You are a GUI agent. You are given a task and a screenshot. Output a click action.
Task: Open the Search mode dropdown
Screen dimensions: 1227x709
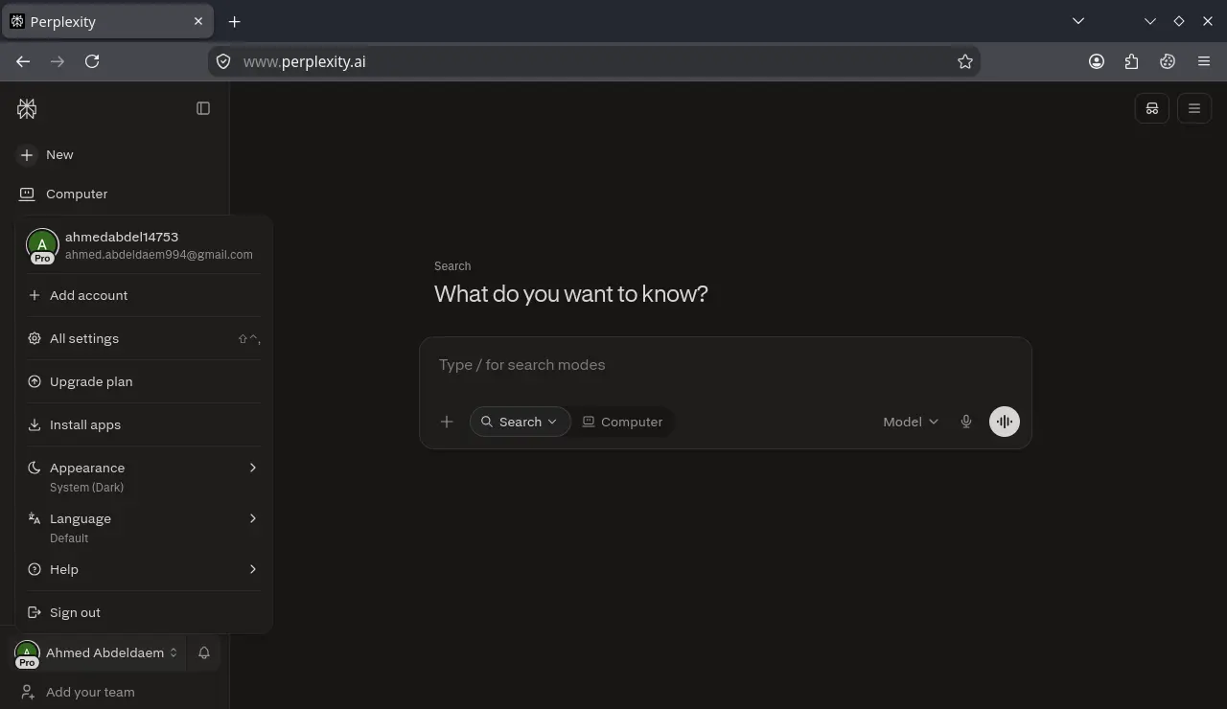point(520,422)
